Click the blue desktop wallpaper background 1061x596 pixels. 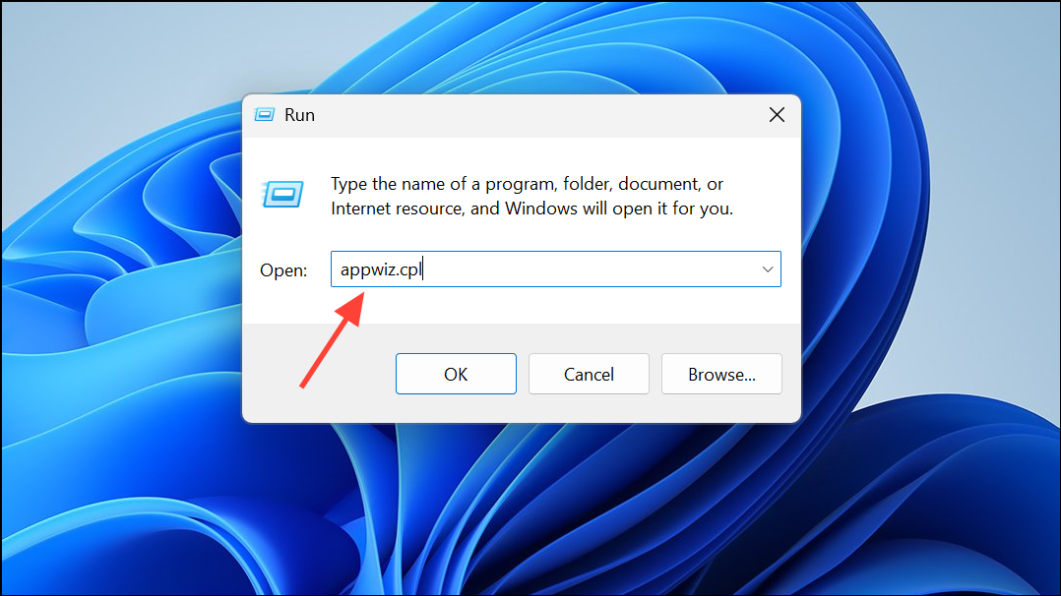[x=118, y=492]
